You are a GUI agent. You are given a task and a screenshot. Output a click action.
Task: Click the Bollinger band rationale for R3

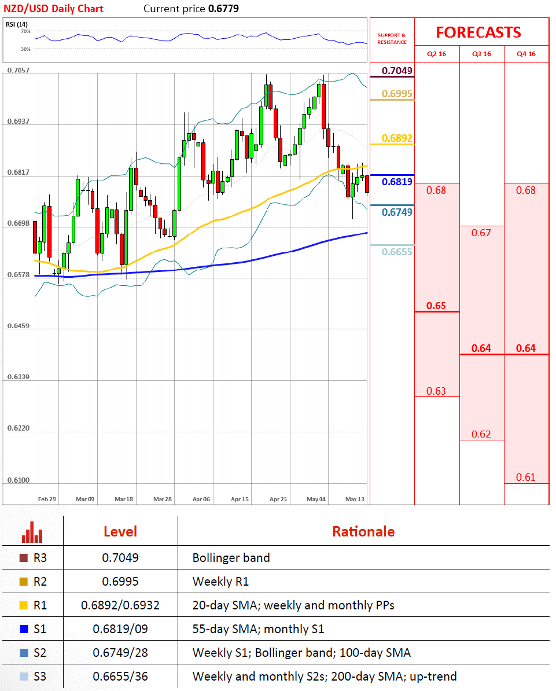231,558
